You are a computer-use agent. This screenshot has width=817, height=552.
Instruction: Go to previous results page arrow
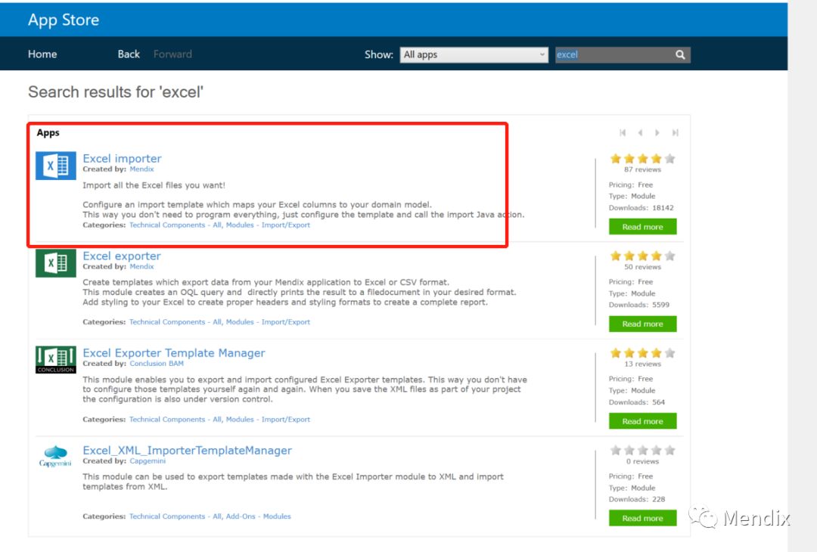[x=640, y=133]
